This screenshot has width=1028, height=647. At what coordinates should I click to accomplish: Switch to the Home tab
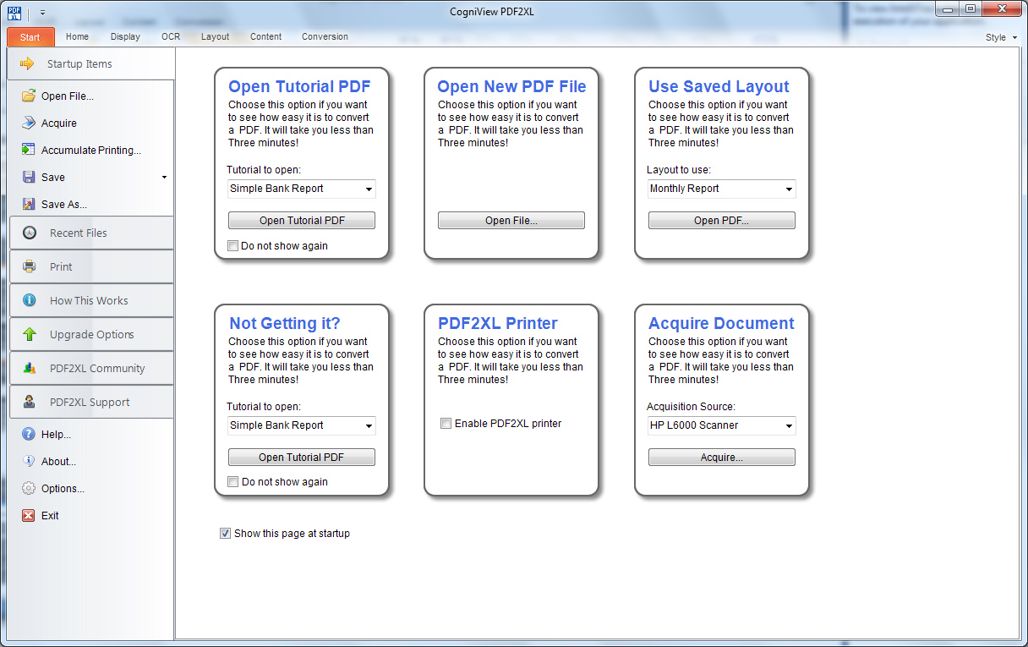[77, 36]
